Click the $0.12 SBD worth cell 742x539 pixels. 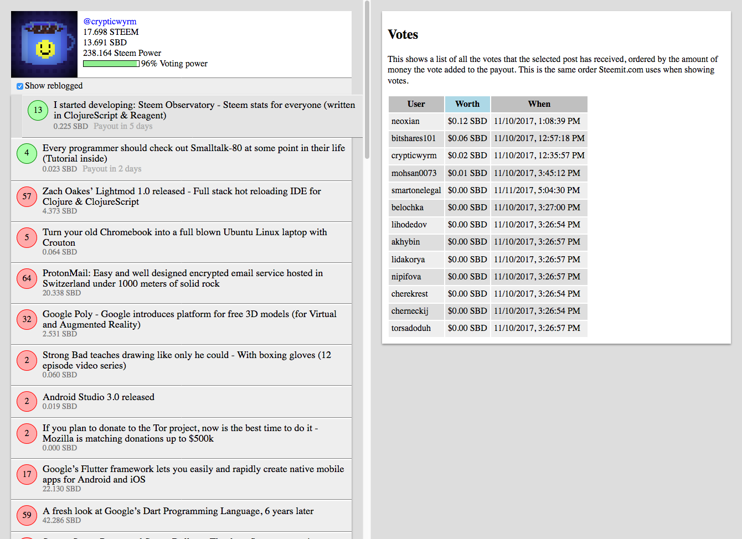tap(467, 121)
